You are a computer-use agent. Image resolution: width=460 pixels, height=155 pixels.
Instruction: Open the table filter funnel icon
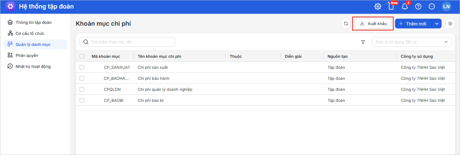click(363, 42)
